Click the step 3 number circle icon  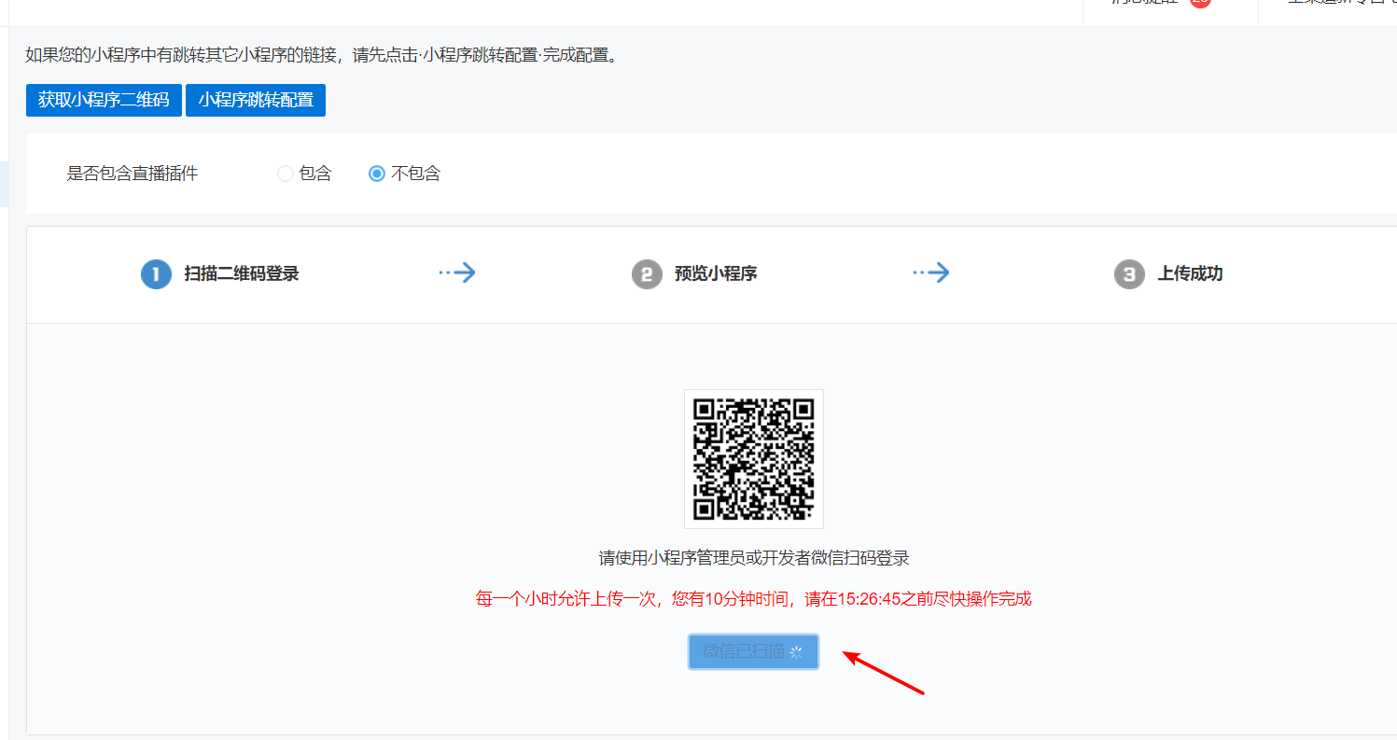pyautogui.click(x=1129, y=274)
